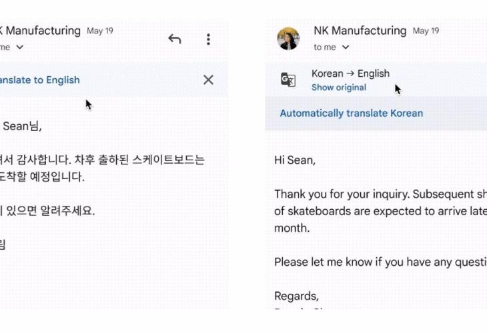
Task: Click the Korean greeting "Sean님"
Action: pyautogui.click(x=23, y=126)
